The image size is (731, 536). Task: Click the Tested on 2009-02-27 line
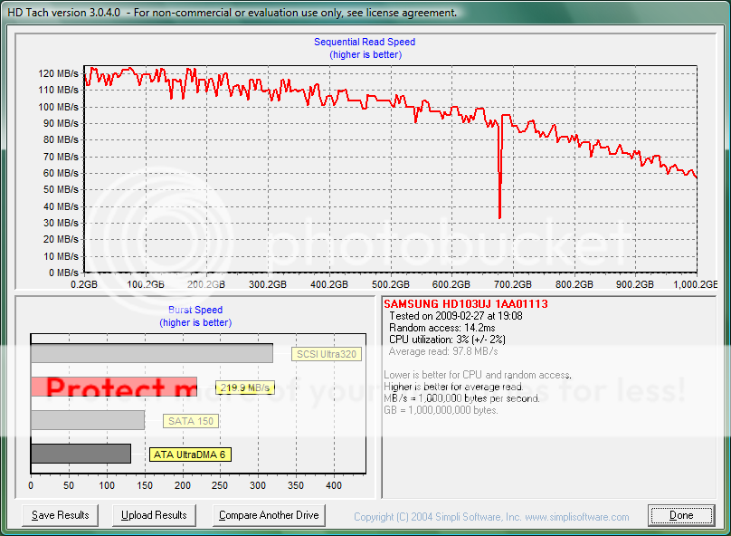pyautogui.click(x=454, y=316)
